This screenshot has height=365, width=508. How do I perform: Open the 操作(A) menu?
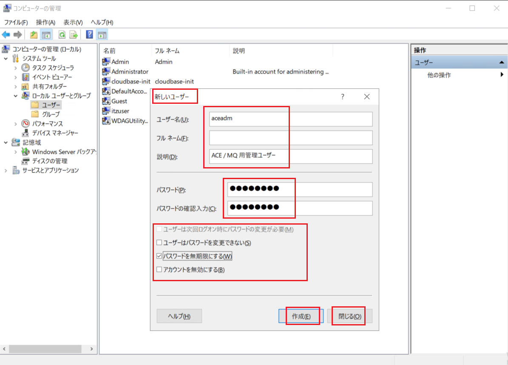click(x=45, y=23)
